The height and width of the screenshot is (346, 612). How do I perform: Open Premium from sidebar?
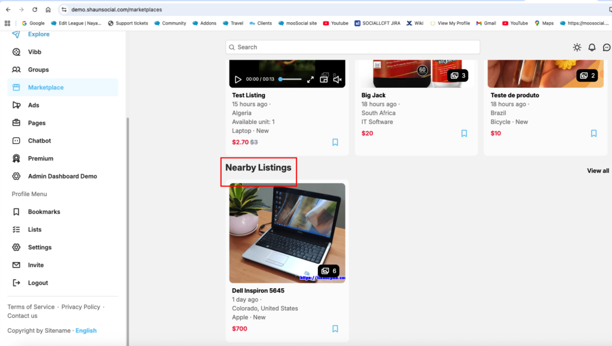[41, 159]
